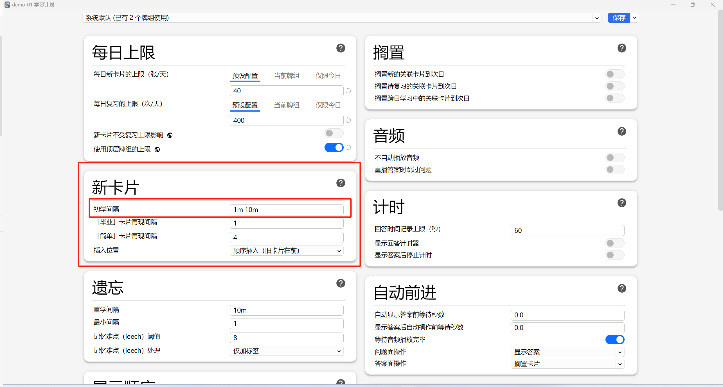Screen dimensions: 723x387
Task: Open arrow menu next to 保存
Action: coord(635,18)
